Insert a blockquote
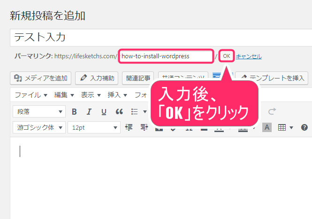312x219 pixels. point(119,112)
